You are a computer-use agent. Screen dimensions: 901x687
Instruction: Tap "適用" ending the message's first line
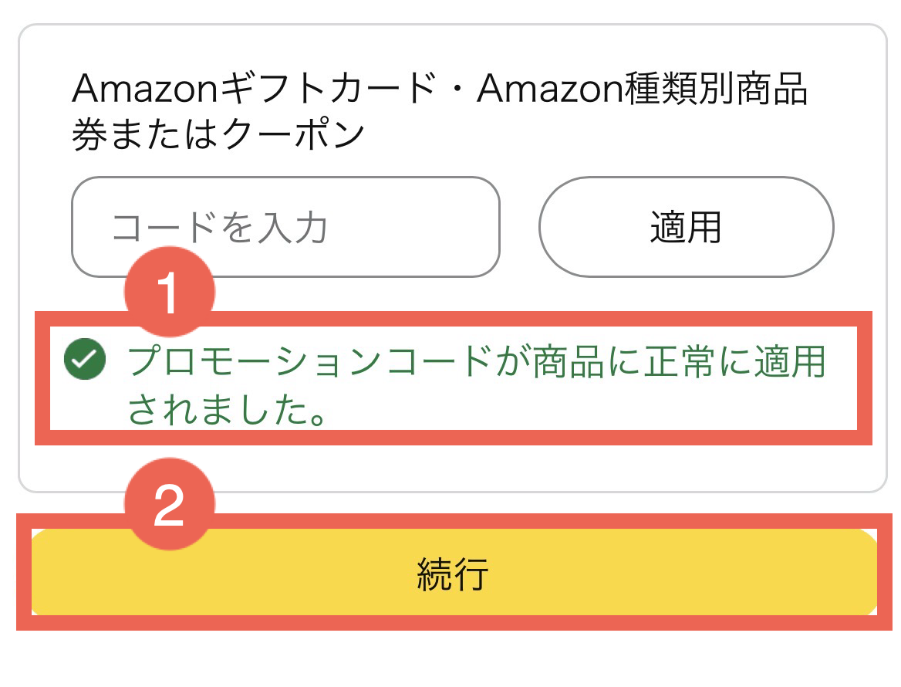coord(790,361)
